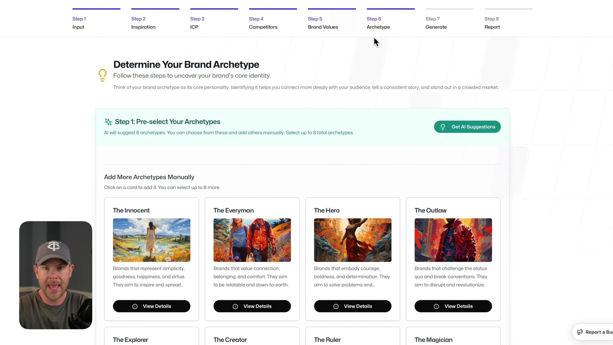View Details of The Everyman

(x=252, y=306)
